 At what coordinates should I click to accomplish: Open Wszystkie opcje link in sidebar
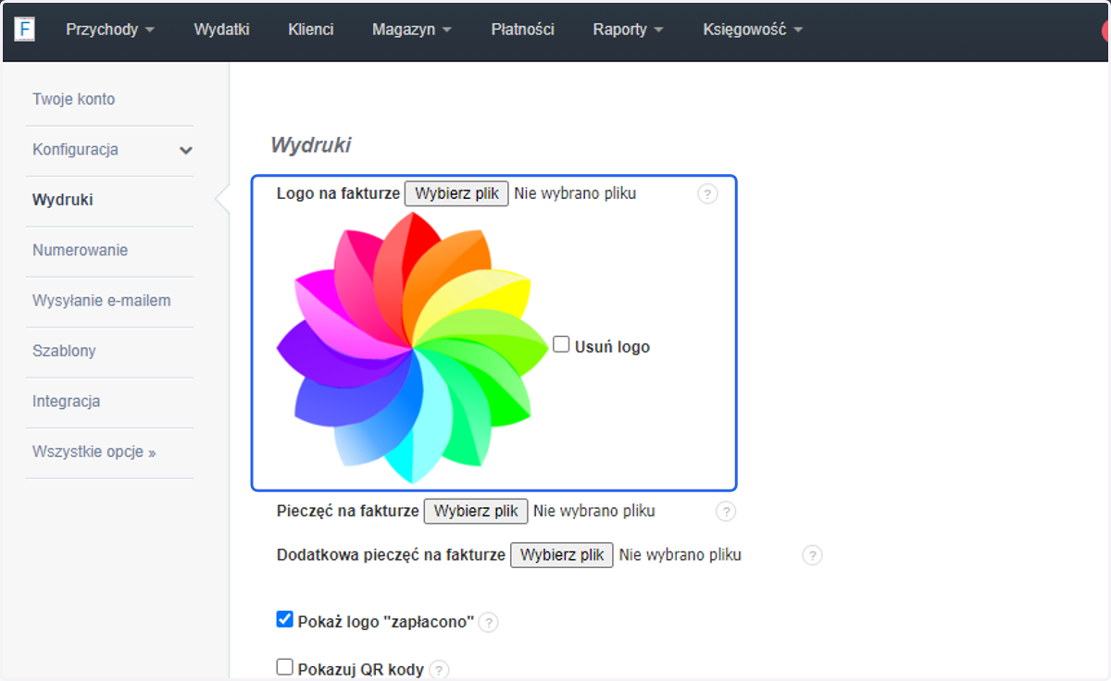pos(94,452)
